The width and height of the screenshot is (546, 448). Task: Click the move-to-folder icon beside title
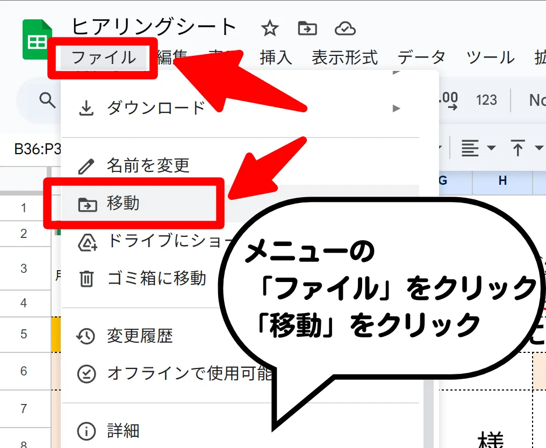(x=307, y=28)
